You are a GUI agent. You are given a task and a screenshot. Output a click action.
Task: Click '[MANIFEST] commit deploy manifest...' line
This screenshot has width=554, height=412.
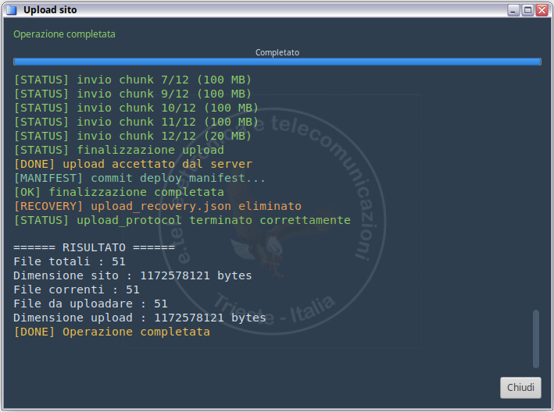pyautogui.click(x=139, y=178)
